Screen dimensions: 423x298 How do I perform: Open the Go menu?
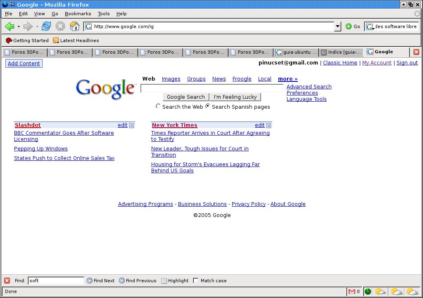(x=55, y=14)
